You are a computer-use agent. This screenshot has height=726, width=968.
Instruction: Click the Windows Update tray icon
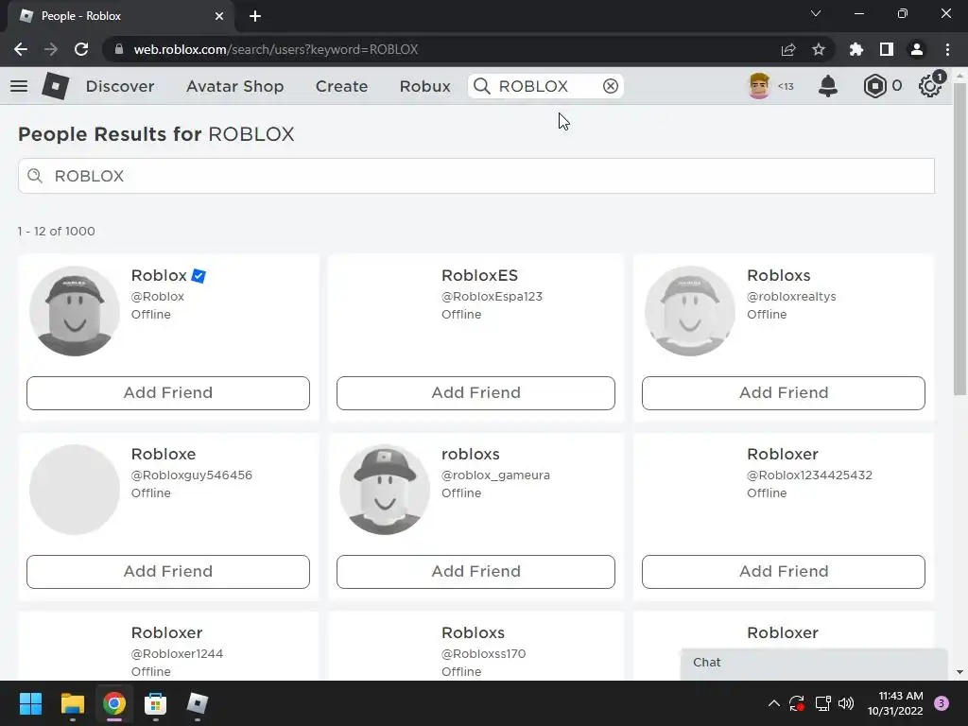click(x=797, y=703)
